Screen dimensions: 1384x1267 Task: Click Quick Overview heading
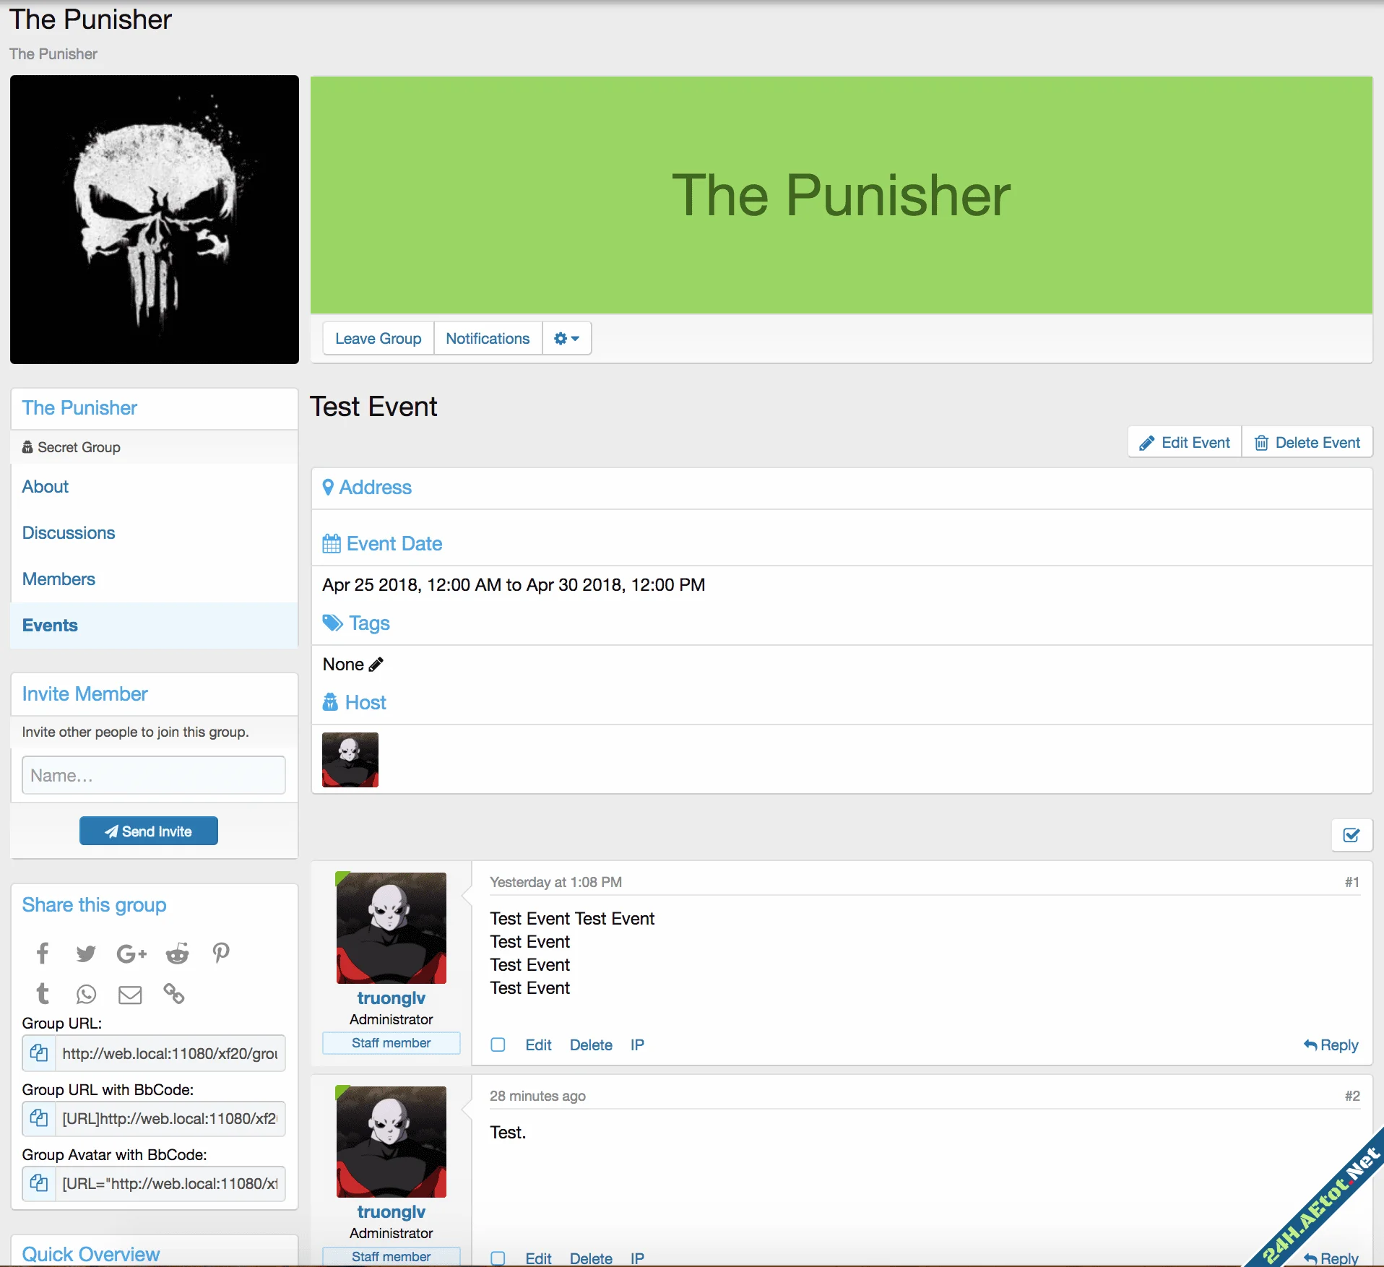point(91,1254)
